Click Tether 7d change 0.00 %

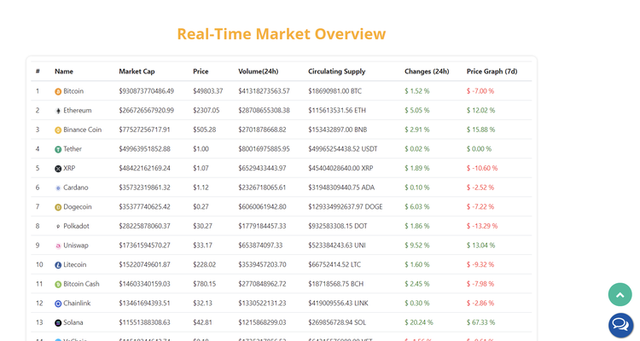click(480, 149)
